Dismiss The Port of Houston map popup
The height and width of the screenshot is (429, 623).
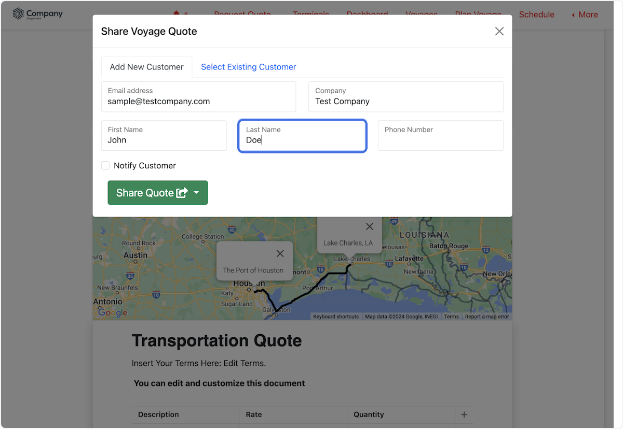point(280,253)
